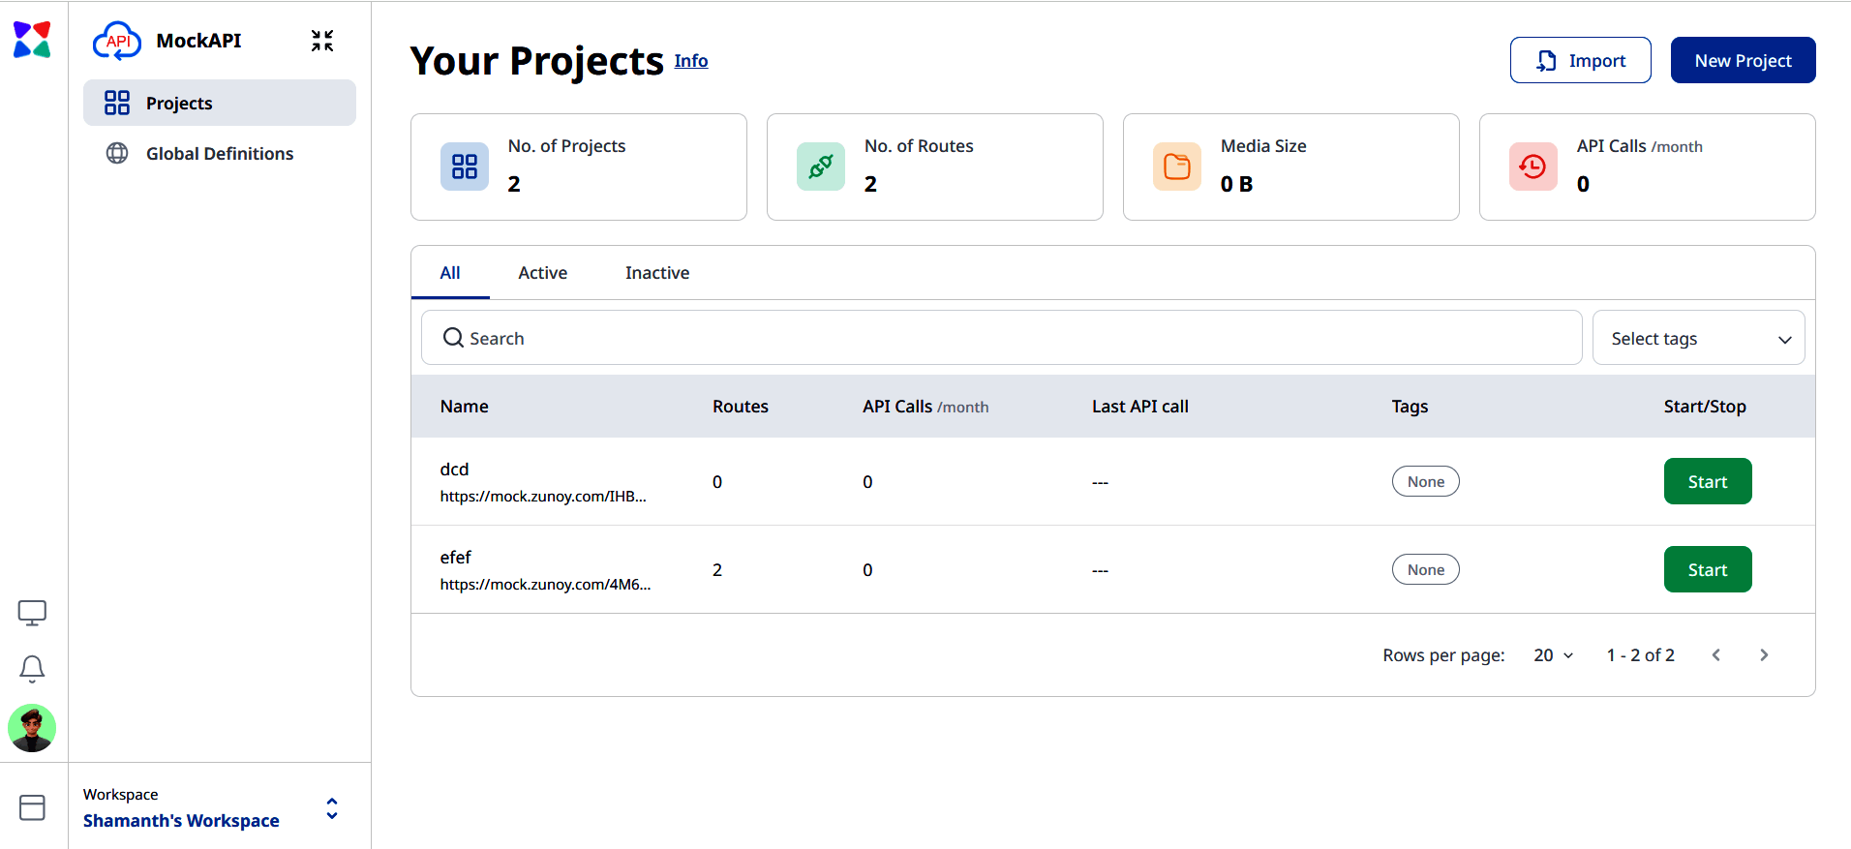
Task: Open the user avatar profile
Action: pos(32,728)
